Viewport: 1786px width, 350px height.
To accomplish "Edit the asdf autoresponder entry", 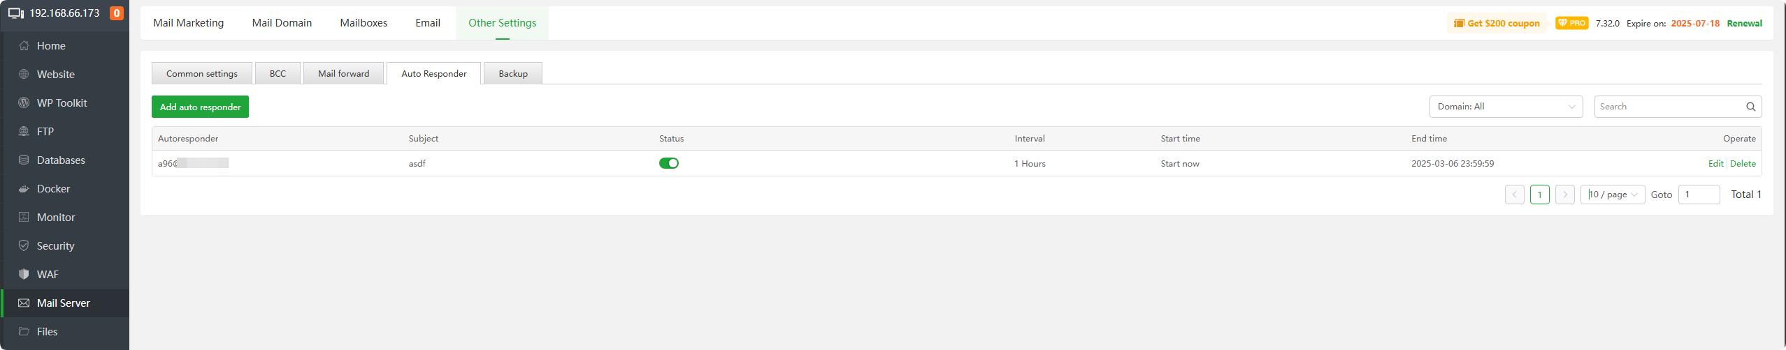I will [x=1715, y=164].
